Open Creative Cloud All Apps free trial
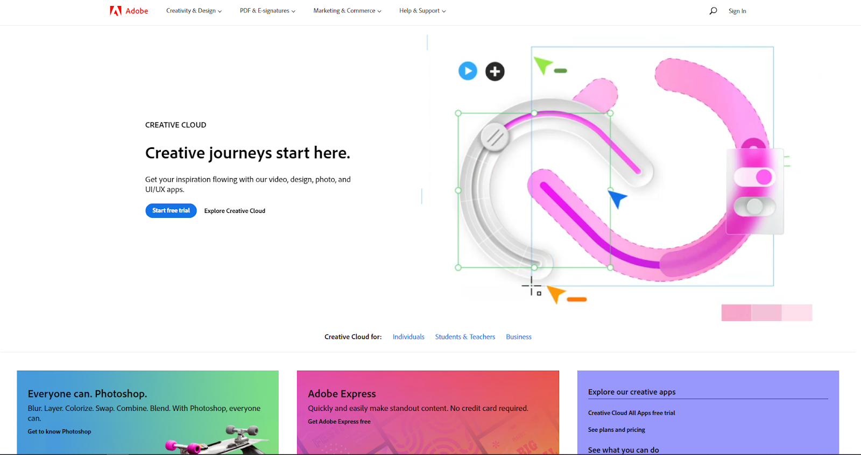Image resolution: width=861 pixels, height=455 pixels. [x=631, y=413]
